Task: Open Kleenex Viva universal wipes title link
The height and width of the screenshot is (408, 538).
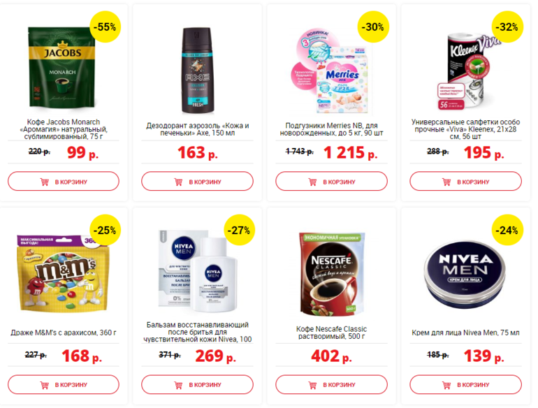Action: pyautogui.click(x=465, y=129)
